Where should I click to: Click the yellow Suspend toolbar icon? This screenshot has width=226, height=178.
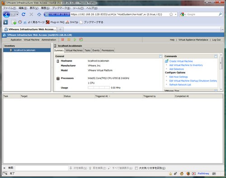(69, 40)
